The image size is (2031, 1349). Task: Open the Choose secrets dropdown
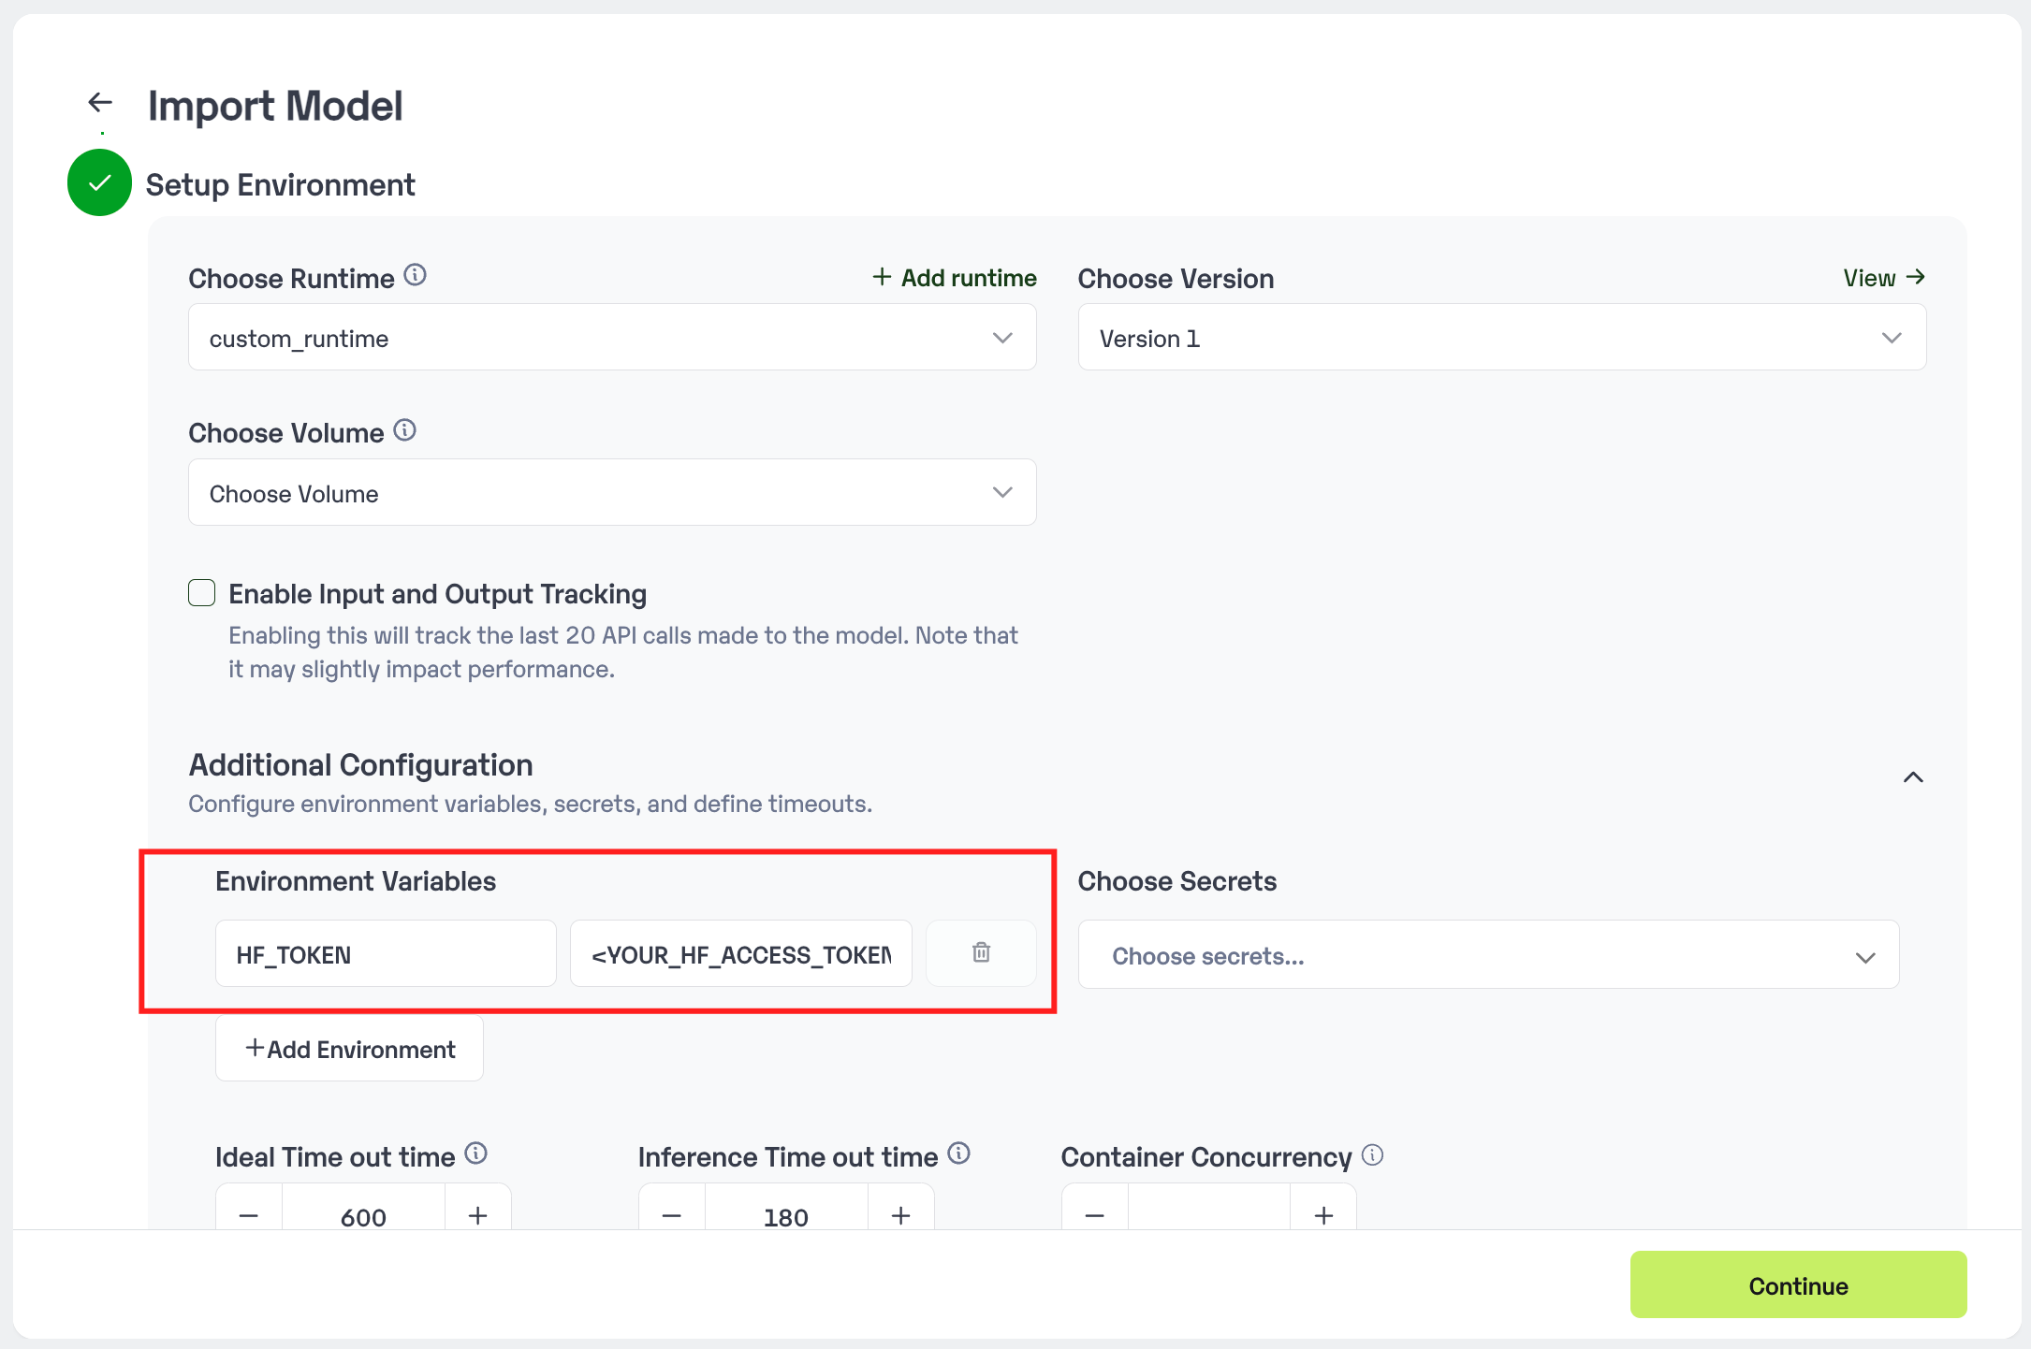point(1488,955)
